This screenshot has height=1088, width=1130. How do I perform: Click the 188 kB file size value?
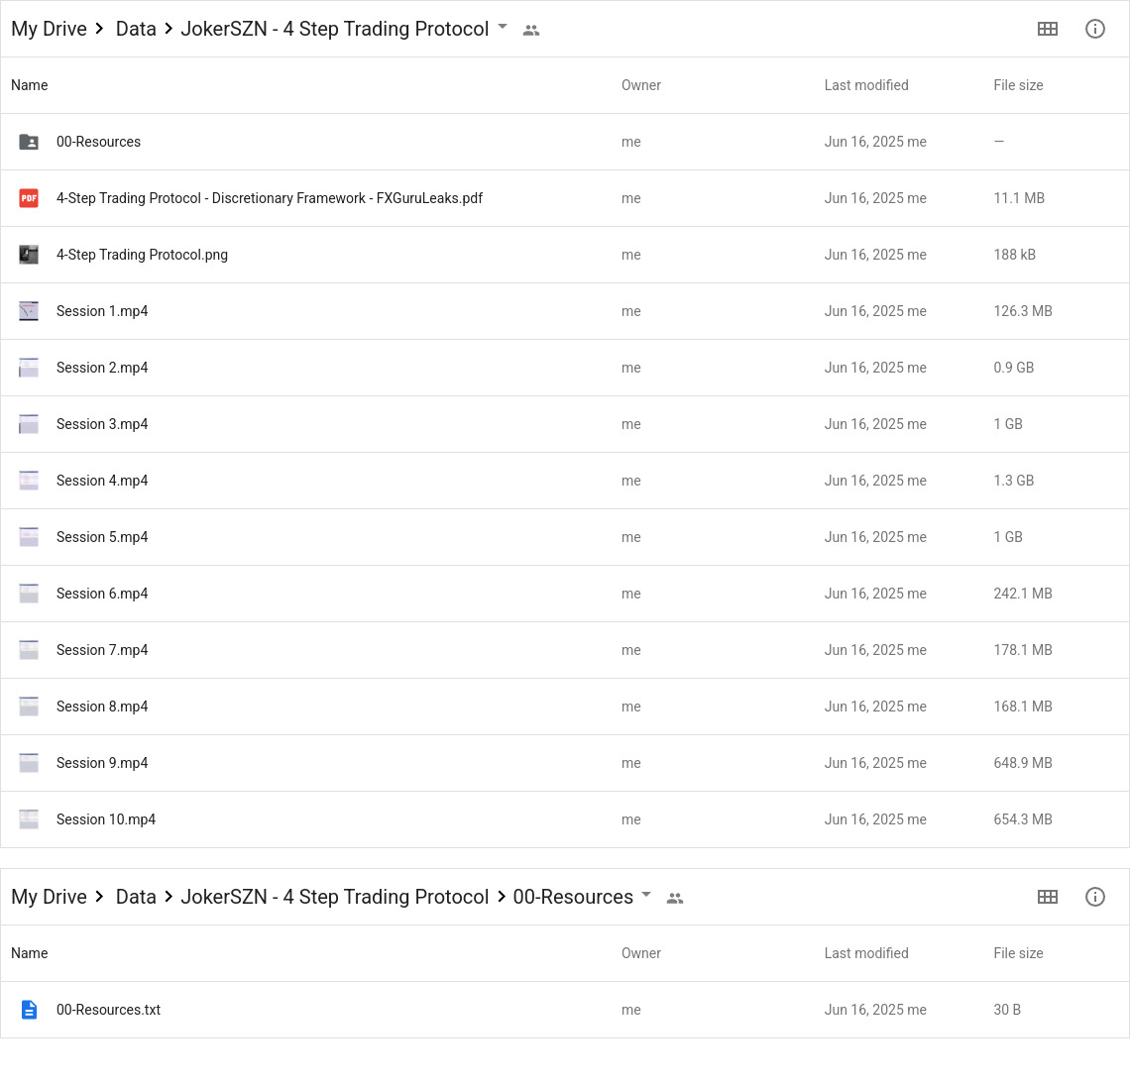[x=1015, y=255]
